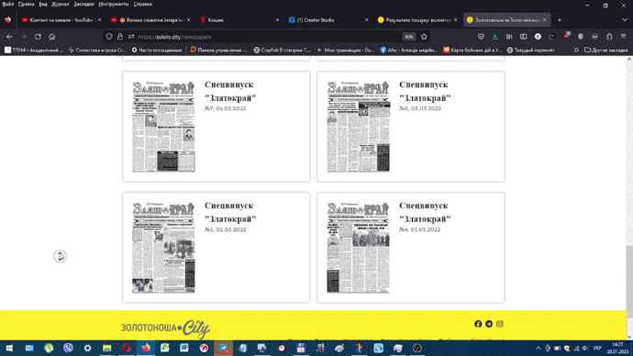Reload the page with the refresh icon
Viewport: 633px width, 356px height.
[x=38, y=37]
